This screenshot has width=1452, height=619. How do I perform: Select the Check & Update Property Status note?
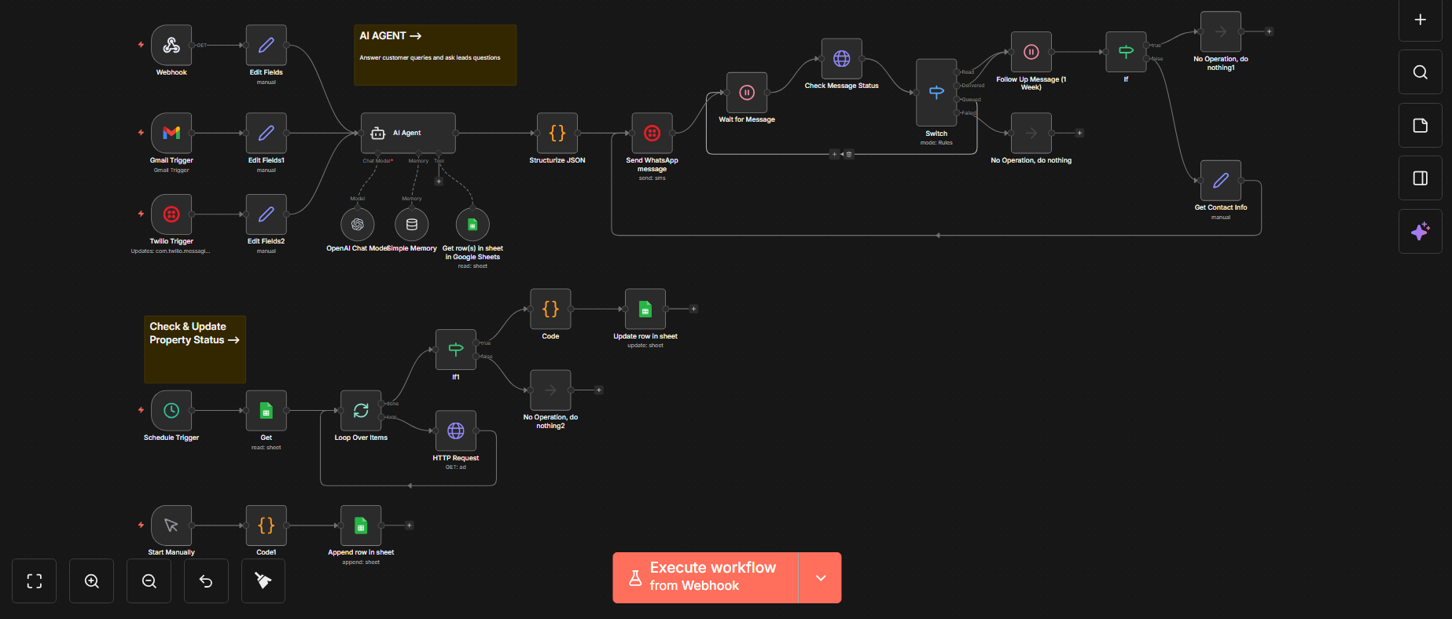pos(195,350)
